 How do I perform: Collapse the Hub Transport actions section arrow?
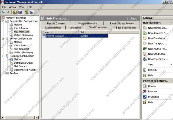[171, 23]
